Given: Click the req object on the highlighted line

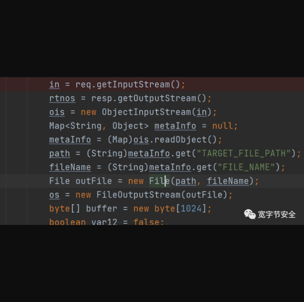Looking at the screenshot, I should click(83, 85).
